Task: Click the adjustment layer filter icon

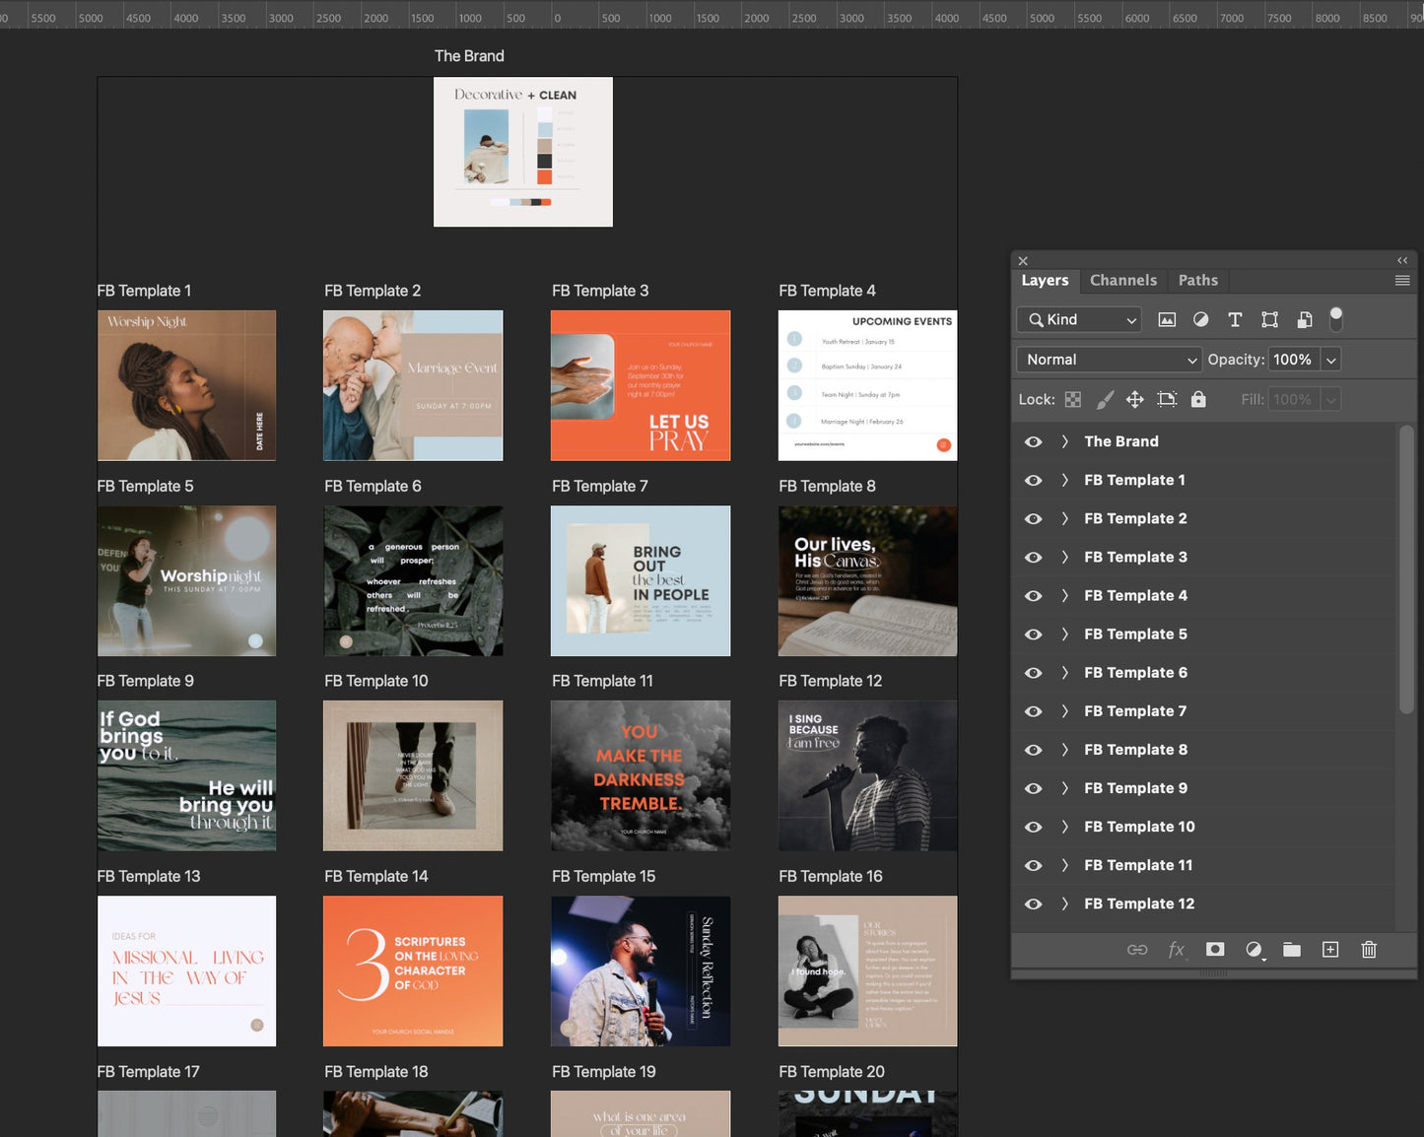Action: pyautogui.click(x=1200, y=319)
